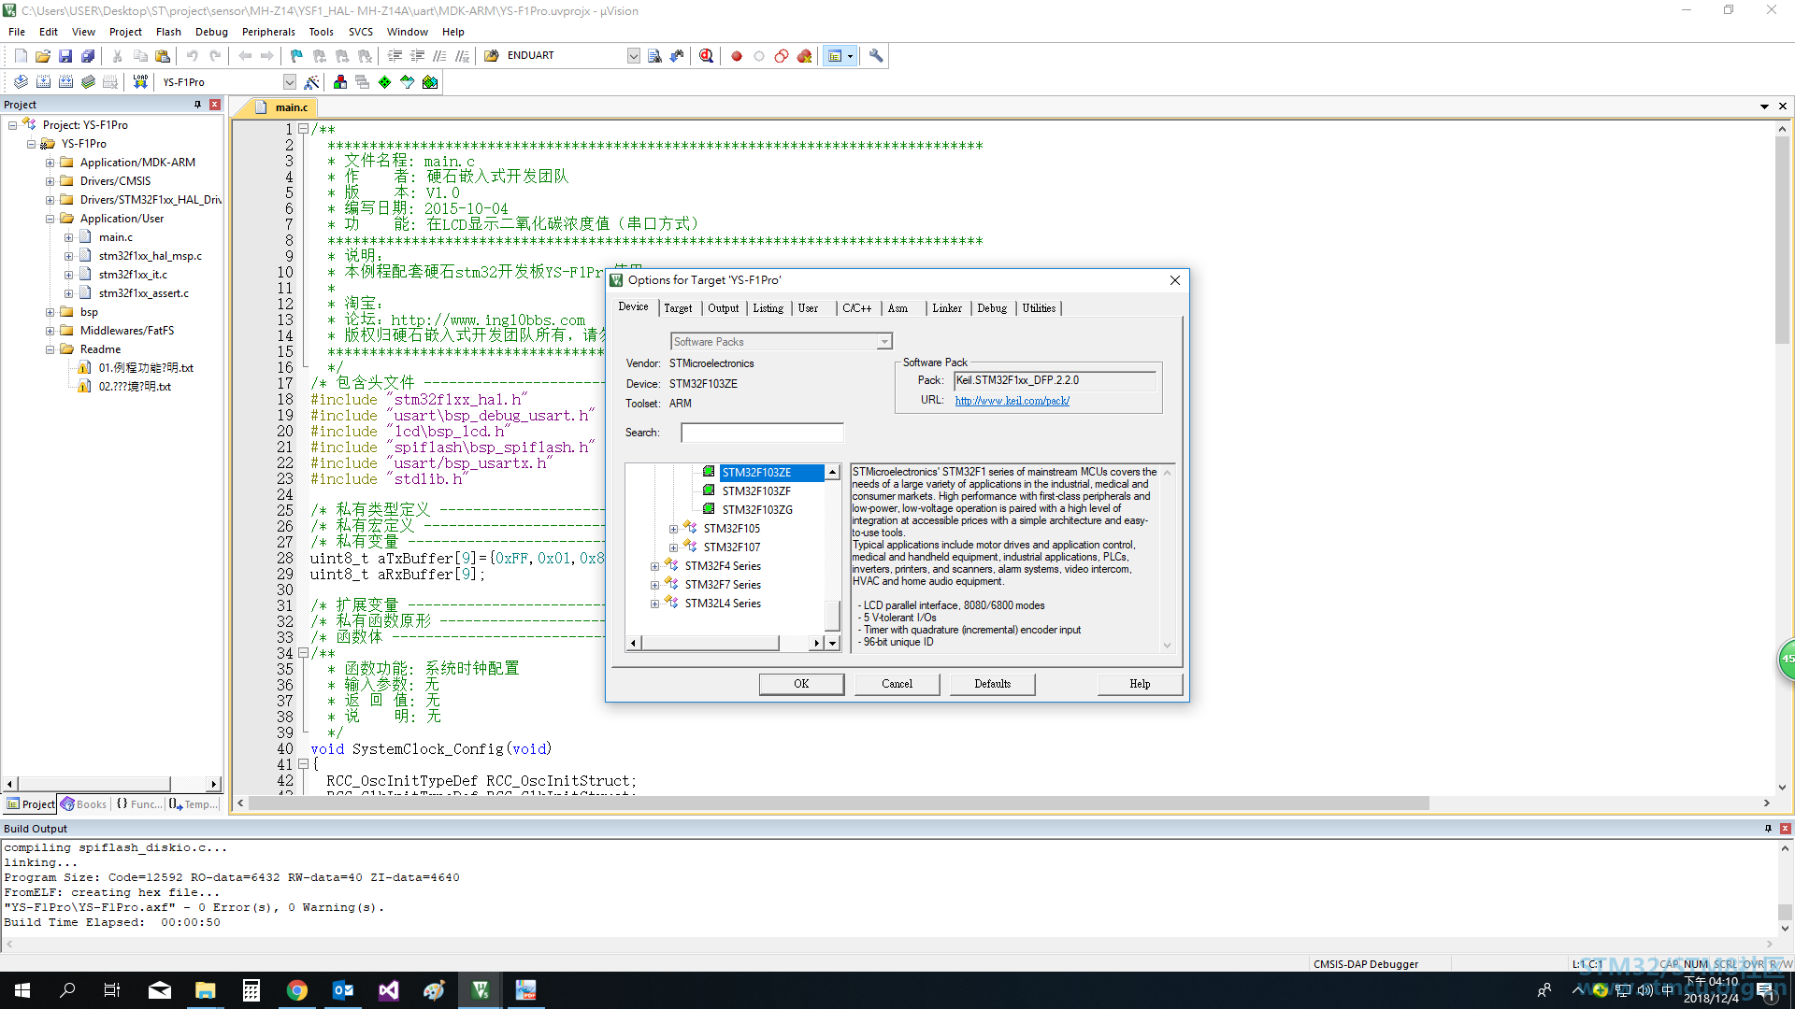Open the YS-F1Pro target selector dropdown

click(x=290, y=82)
